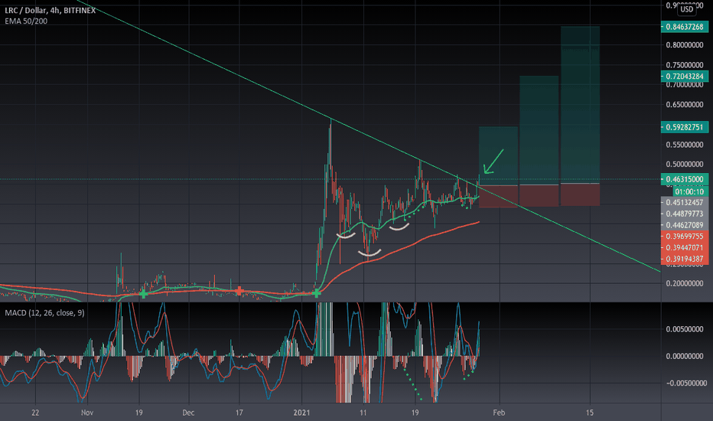Click the 0.39447071 stop price label
The height and width of the screenshot is (421, 713).
click(x=685, y=247)
